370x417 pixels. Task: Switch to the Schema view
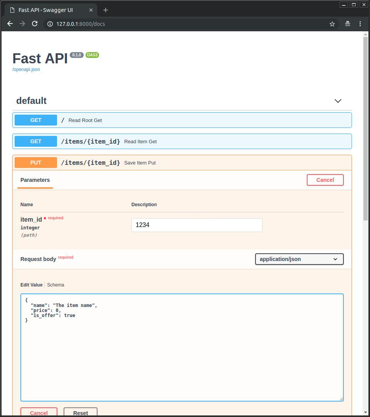tap(55, 285)
